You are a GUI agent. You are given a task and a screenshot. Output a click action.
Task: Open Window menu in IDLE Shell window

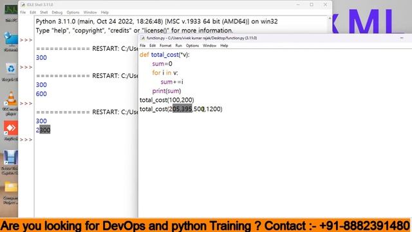[x=90, y=12]
